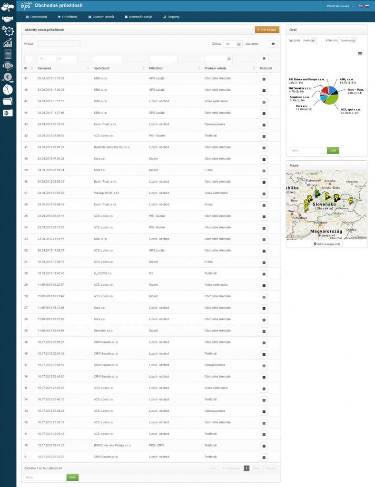Open the records-per-page dropdown showing 50
This screenshot has height=487, width=375.
(x=233, y=44)
